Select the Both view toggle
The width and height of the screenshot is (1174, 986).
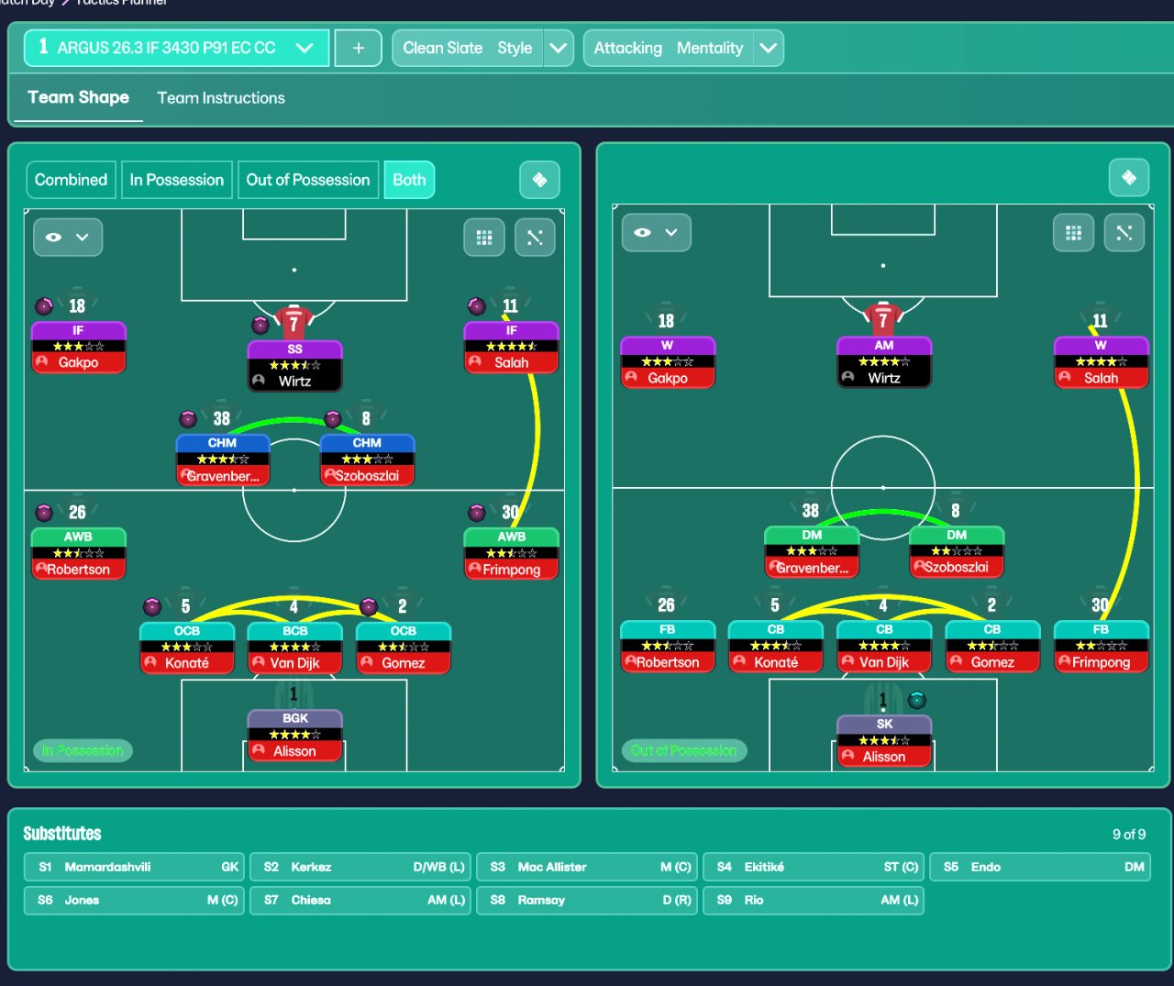point(409,180)
